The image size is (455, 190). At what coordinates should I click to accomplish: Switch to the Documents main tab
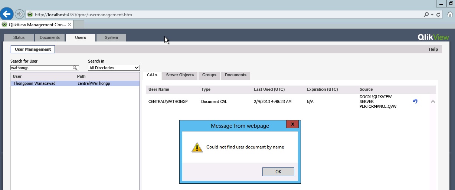pyautogui.click(x=50, y=37)
